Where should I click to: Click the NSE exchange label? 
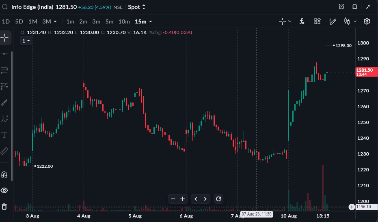pos(118,7)
